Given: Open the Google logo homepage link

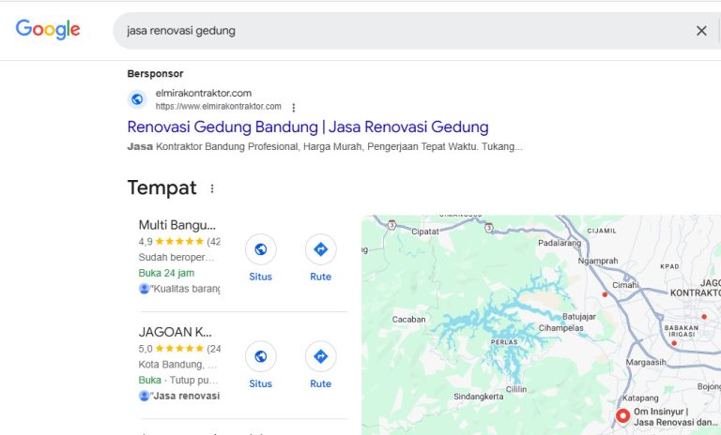Looking at the screenshot, I should click(48, 30).
